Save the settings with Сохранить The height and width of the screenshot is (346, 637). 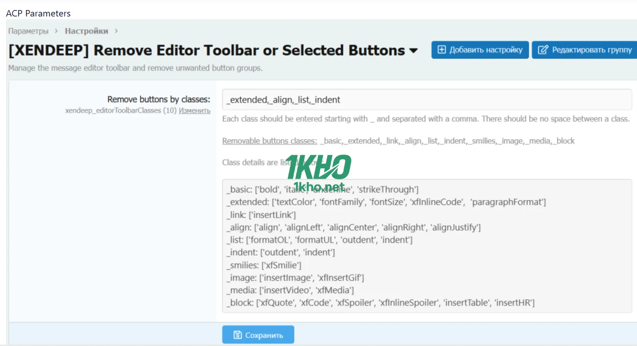click(x=258, y=335)
